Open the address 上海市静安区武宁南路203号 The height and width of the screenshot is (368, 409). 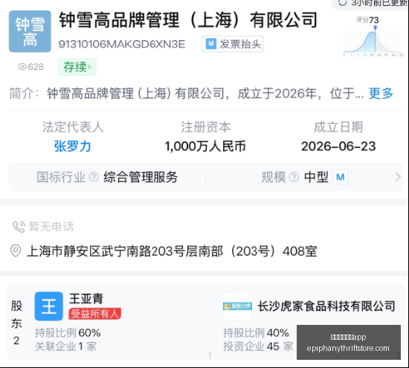click(172, 251)
